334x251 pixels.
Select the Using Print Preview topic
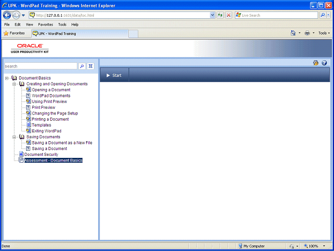tap(50, 101)
